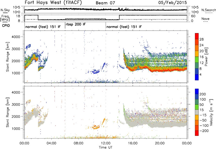Click the 'Power [dB]' colorbar label

click(x=206, y=57)
